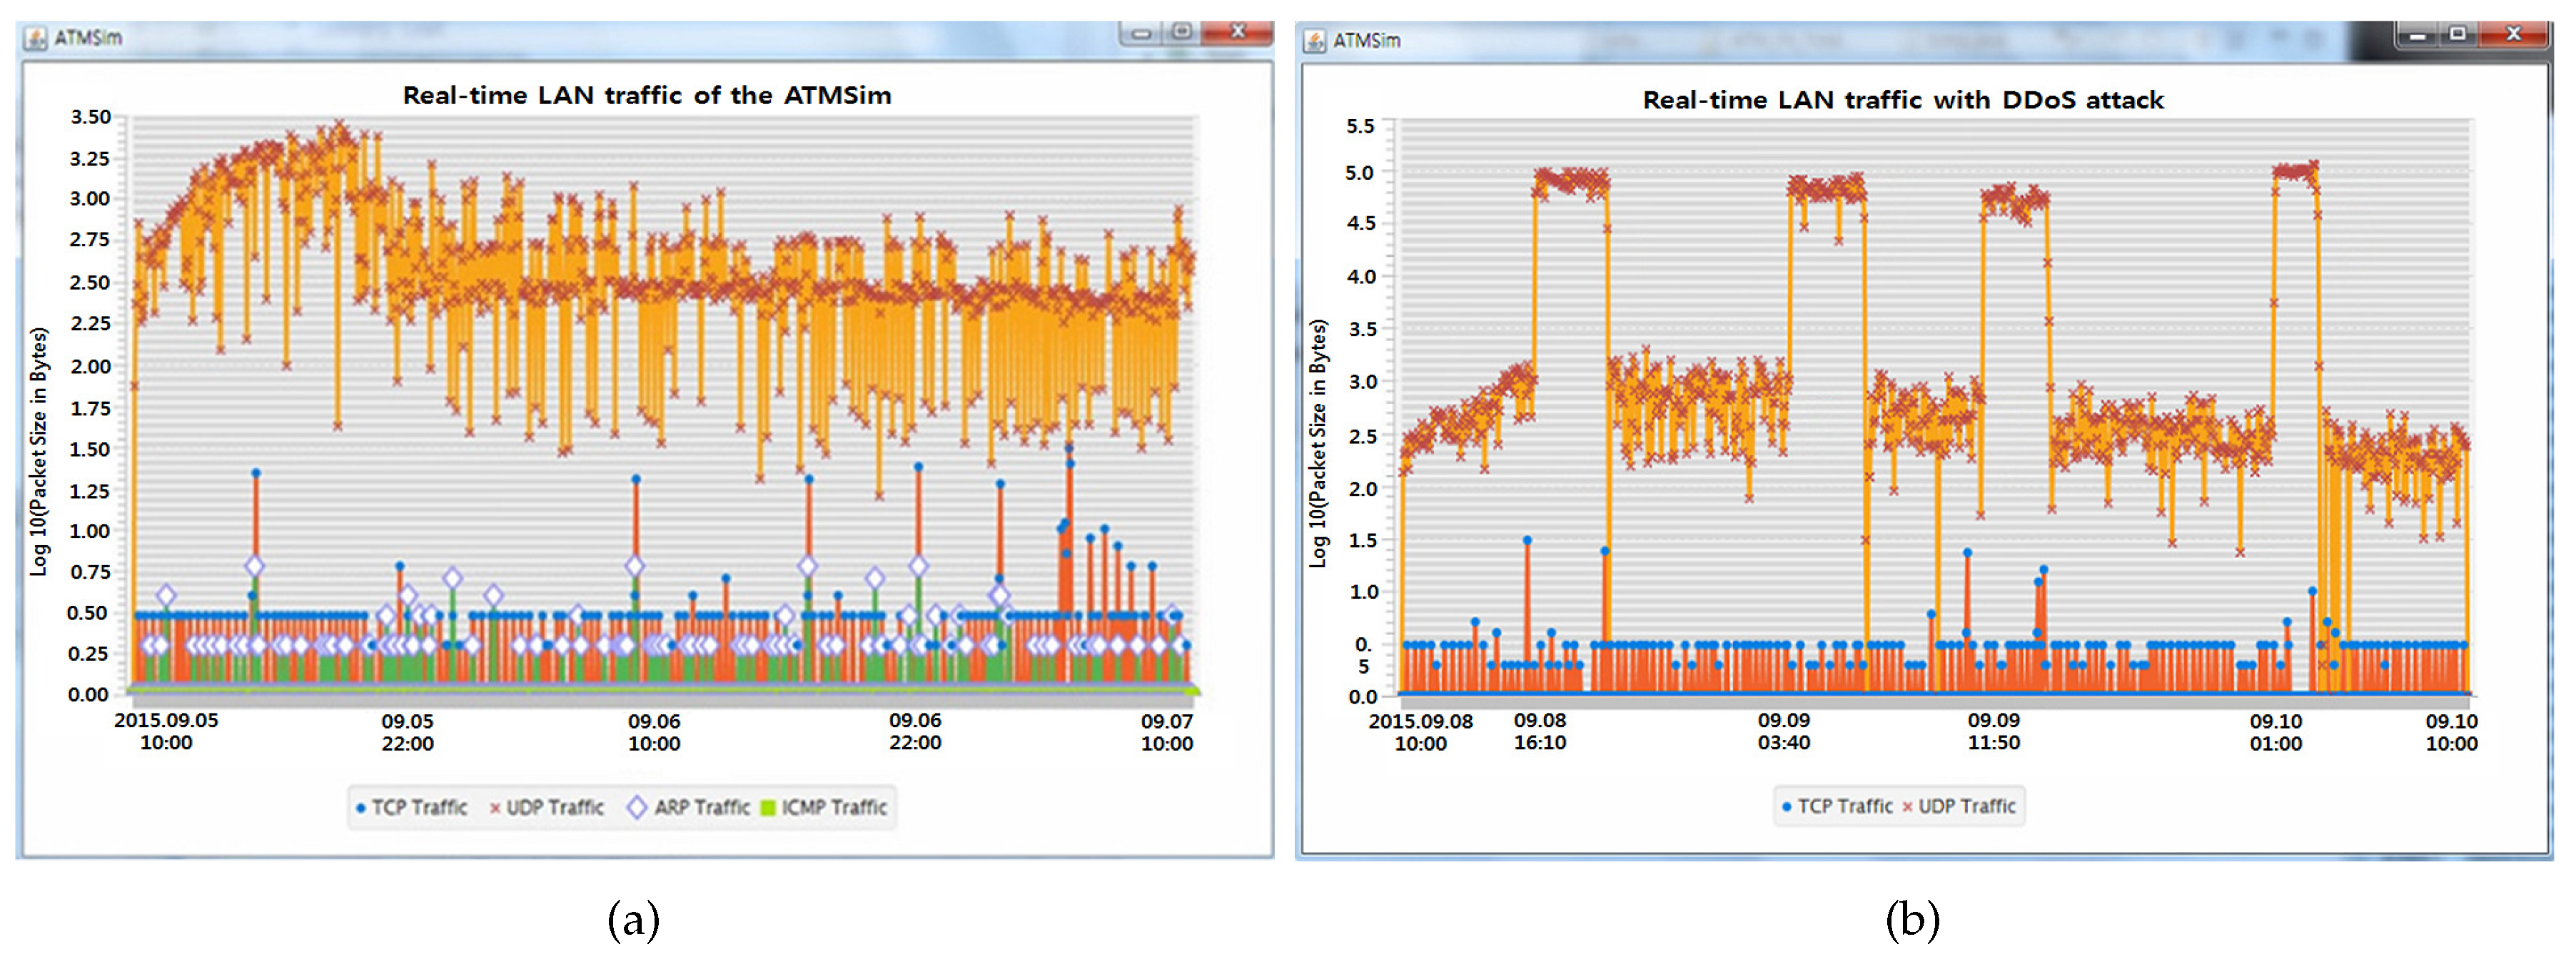Maximize the left ATMSim window
The image size is (2576, 959).
tap(1182, 32)
